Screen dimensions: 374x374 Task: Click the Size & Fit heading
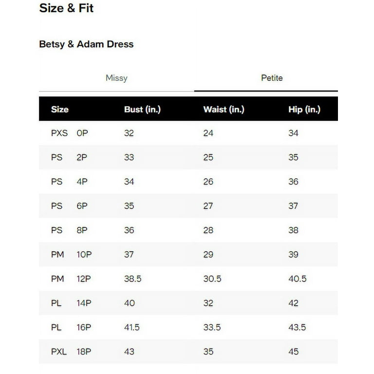click(x=66, y=8)
